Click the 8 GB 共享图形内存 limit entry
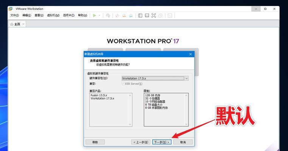 tap(156, 108)
